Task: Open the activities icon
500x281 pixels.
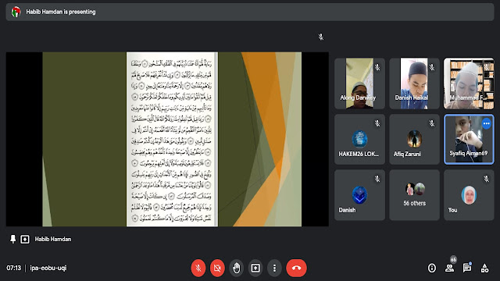Action: (484, 268)
